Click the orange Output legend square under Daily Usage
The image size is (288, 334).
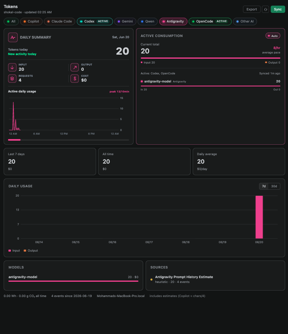point(25,250)
